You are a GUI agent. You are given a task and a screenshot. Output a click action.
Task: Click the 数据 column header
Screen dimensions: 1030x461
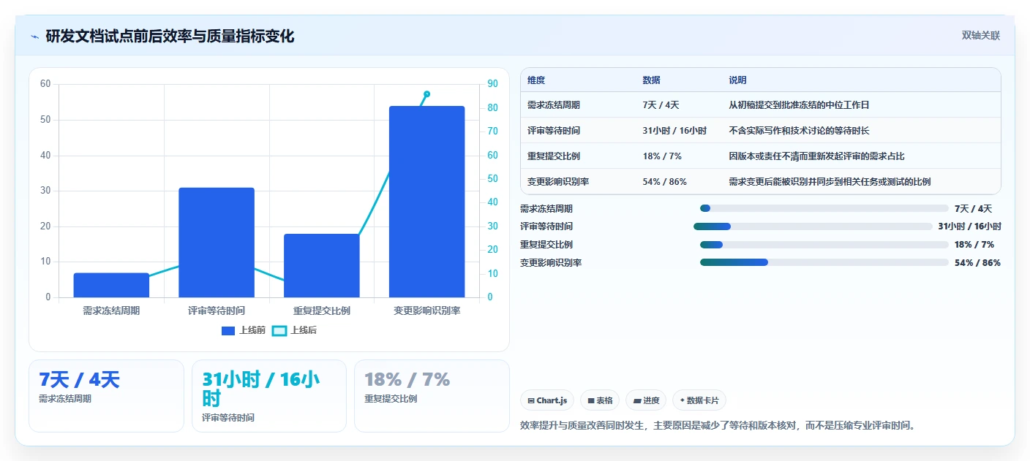pyautogui.click(x=651, y=80)
